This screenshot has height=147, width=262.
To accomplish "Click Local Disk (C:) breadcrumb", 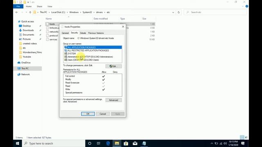I will pyautogui.click(x=58, y=12).
